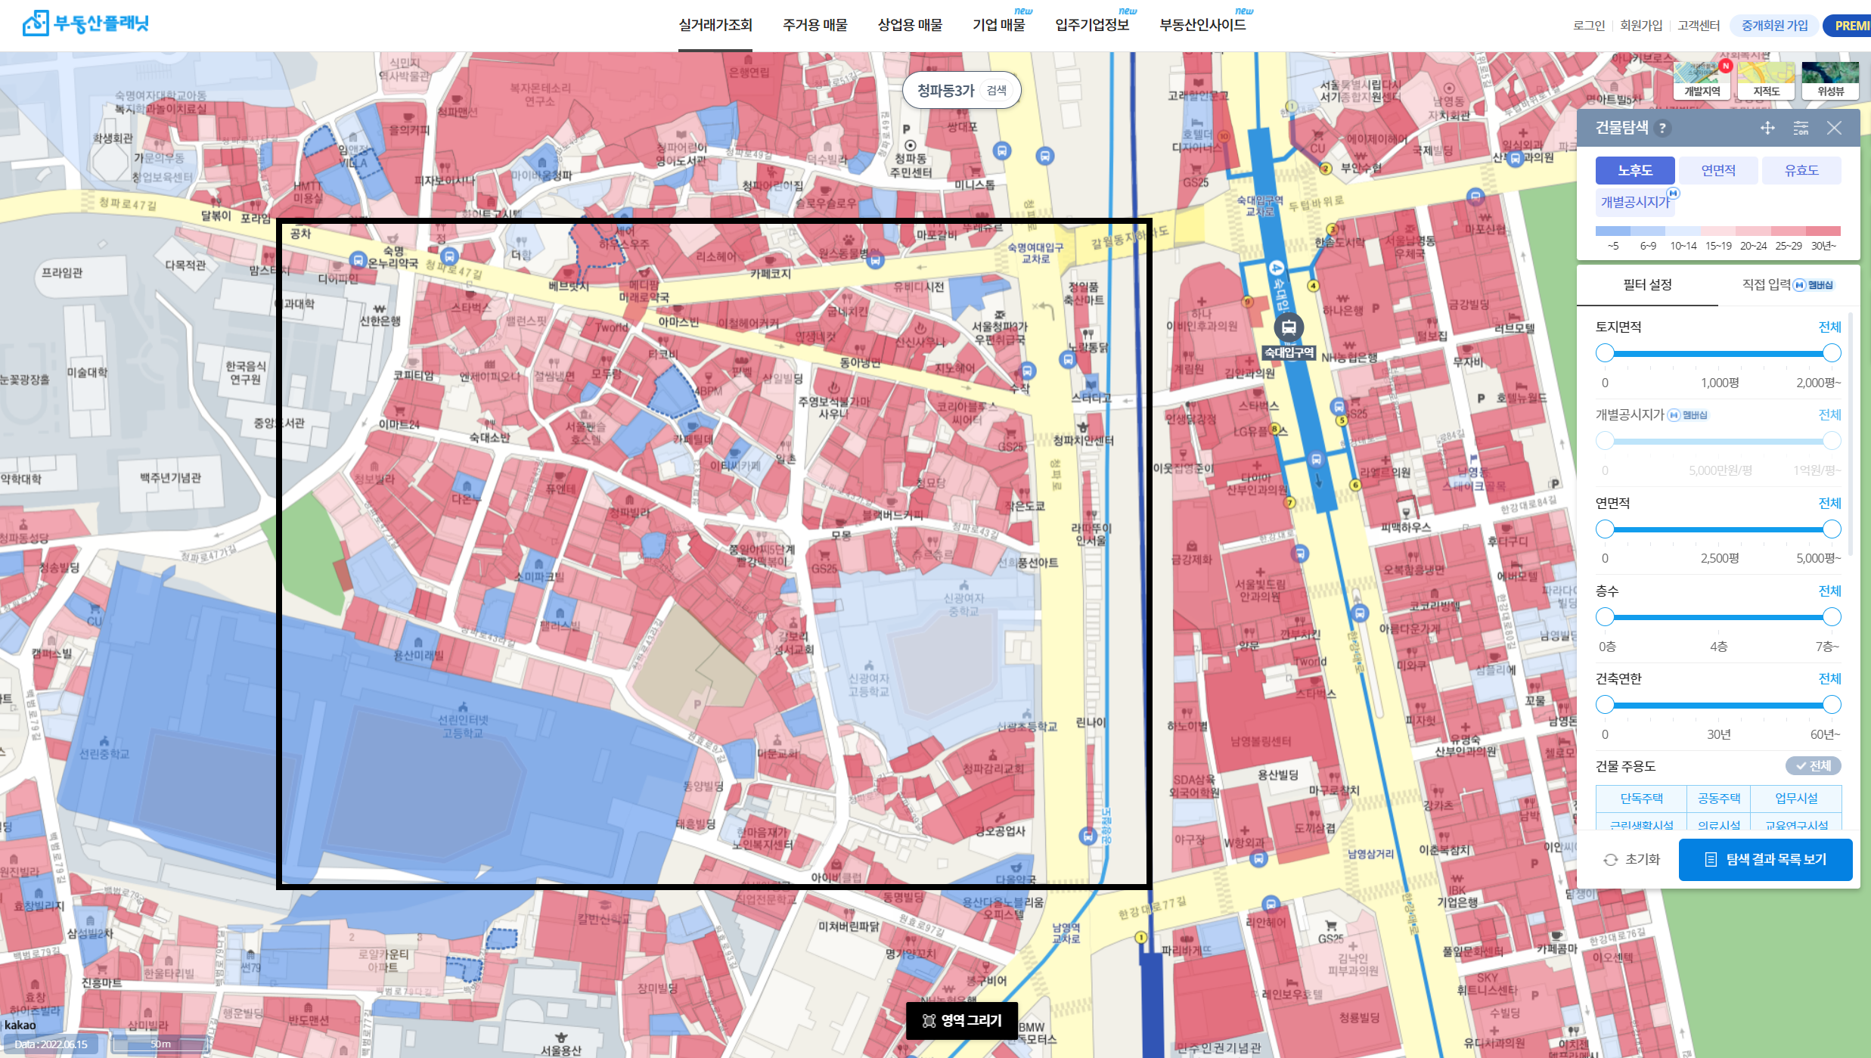Click the 부동산플래닛 logo
The width and height of the screenshot is (1871, 1058).
tap(85, 23)
